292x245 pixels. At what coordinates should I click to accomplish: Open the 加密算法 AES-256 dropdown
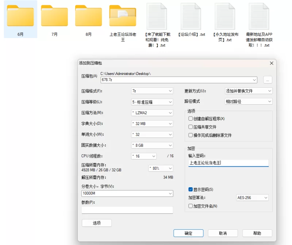click(x=252, y=197)
